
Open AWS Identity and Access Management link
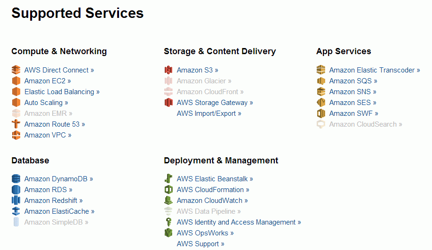click(x=239, y=222)
